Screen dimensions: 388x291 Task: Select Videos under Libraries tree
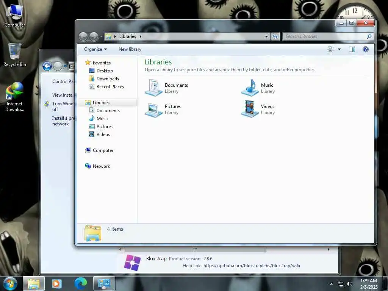tap(103, 135)
